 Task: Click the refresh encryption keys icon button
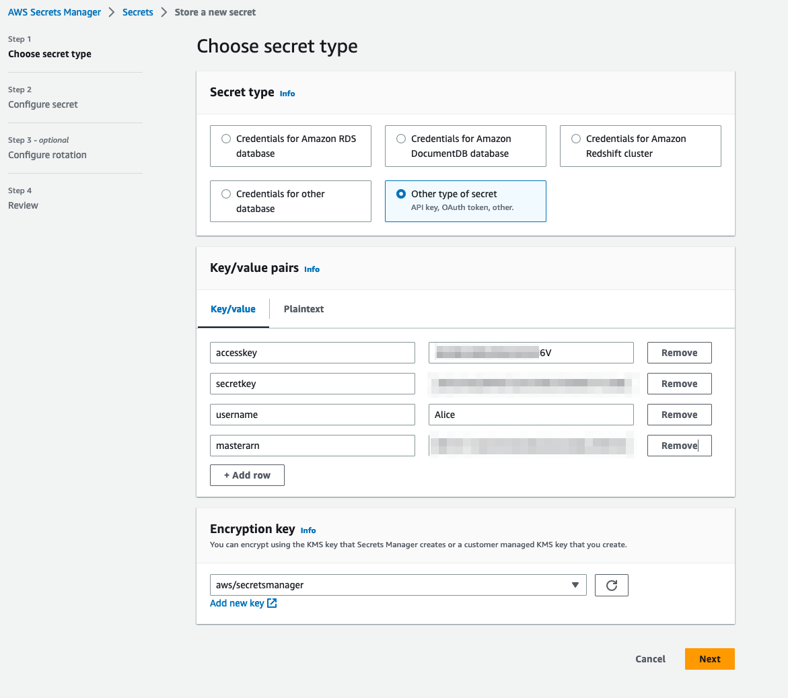coord(611,585)
